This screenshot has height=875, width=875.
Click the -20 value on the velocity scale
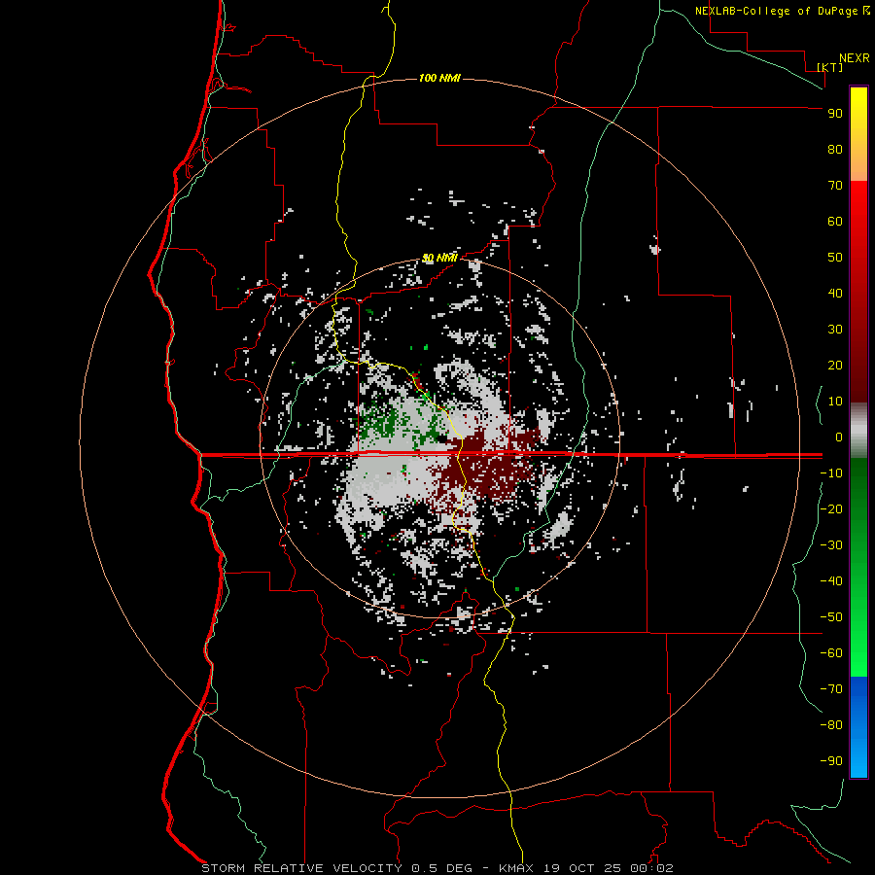click(x=831, y=509)
